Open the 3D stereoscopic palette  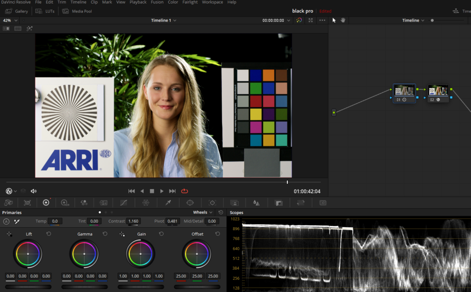pos(323,203)
